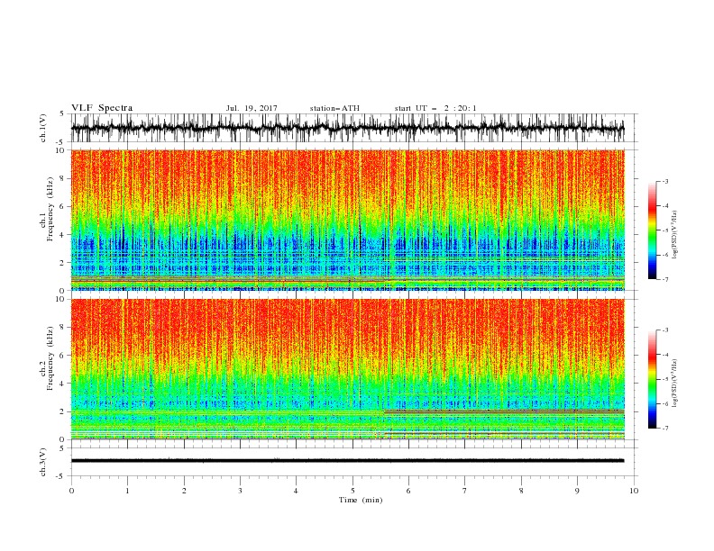714x551 pixels.
Task: Click ch.2 "Frequency (kHz)" axis label
Action: click(x=50, y=358)
